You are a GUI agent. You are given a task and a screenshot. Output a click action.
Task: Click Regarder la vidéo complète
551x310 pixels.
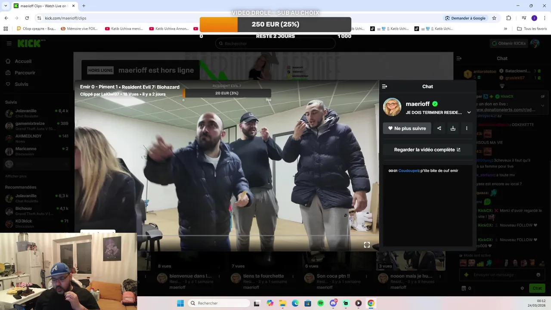[x=427, y=150]
